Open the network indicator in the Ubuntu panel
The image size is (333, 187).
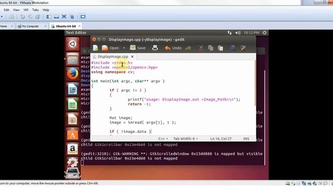(229, 33)
